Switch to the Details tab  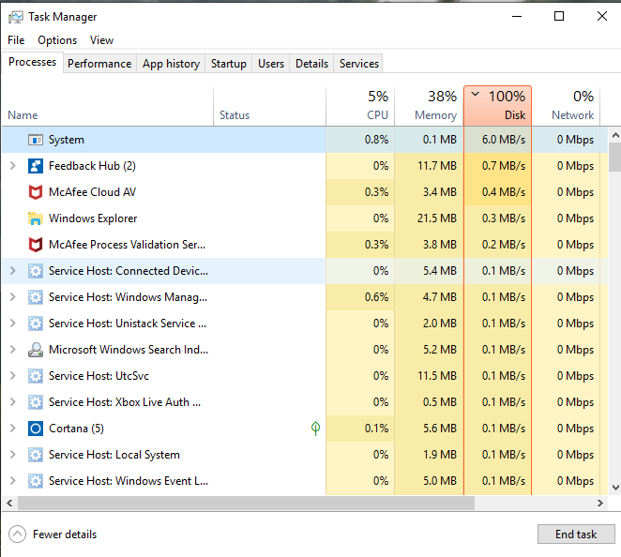[311, 64]
